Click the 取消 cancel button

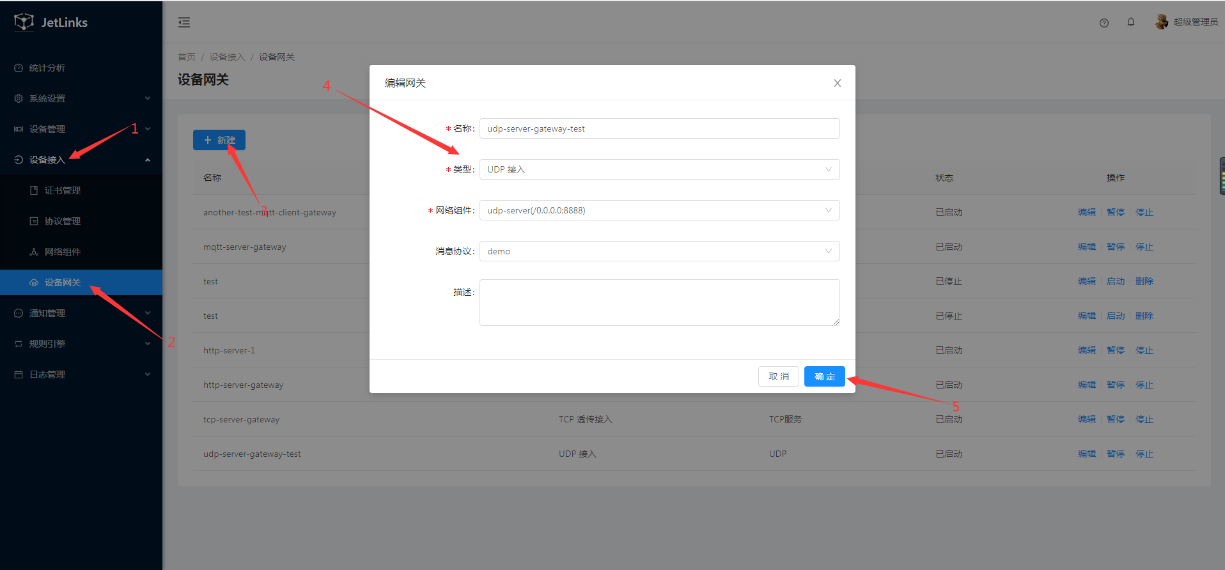pyautogui.click(x=779, y=376)
